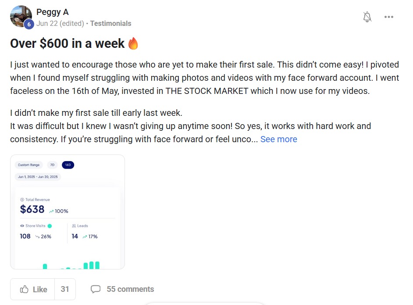Click the thumbs-up Like icon
413x305 pixels.
point(24,289)
